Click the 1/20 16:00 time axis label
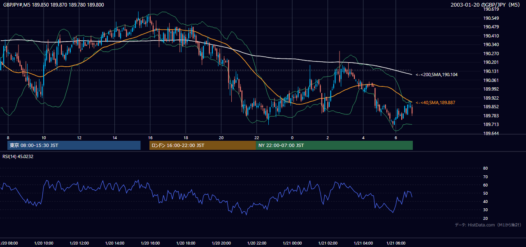 (x=150, y=243)
